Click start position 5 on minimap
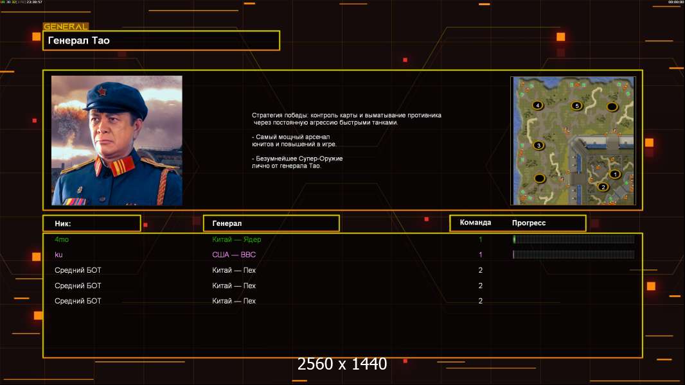Screen dimensions: 685x385 pyautogui.click(x=576, y=105)
